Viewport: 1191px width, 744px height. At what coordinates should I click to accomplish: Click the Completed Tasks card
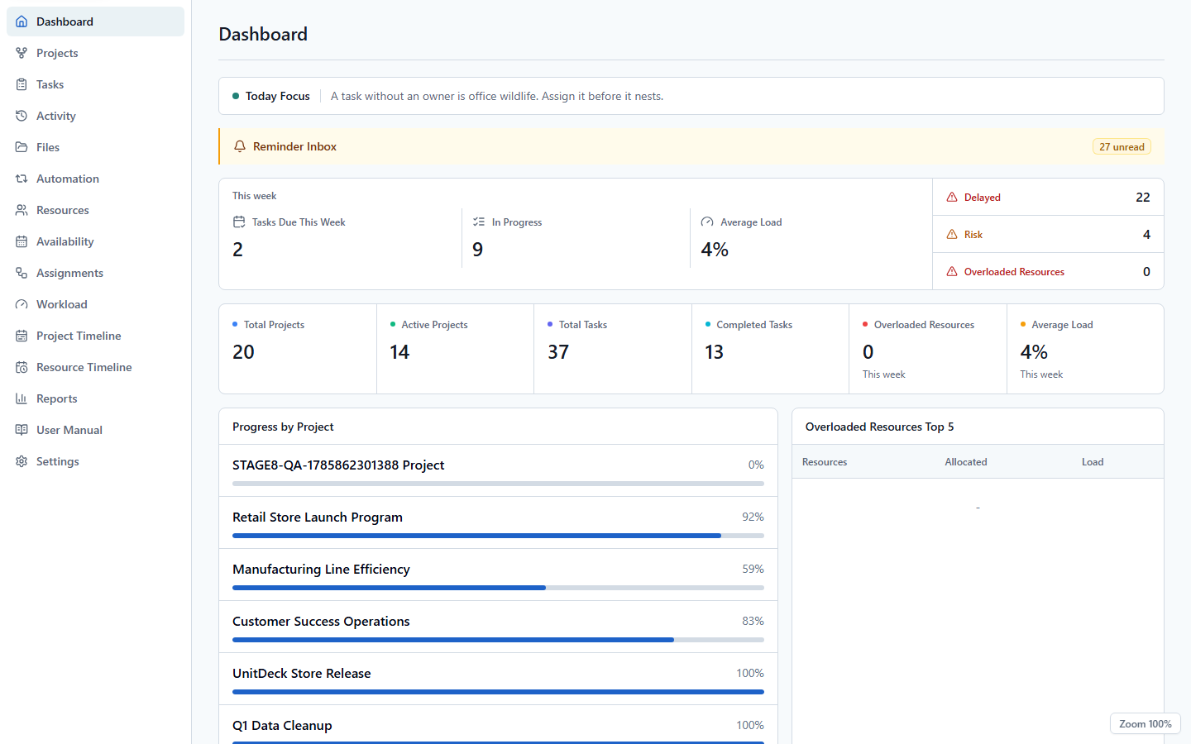(770, 349)
